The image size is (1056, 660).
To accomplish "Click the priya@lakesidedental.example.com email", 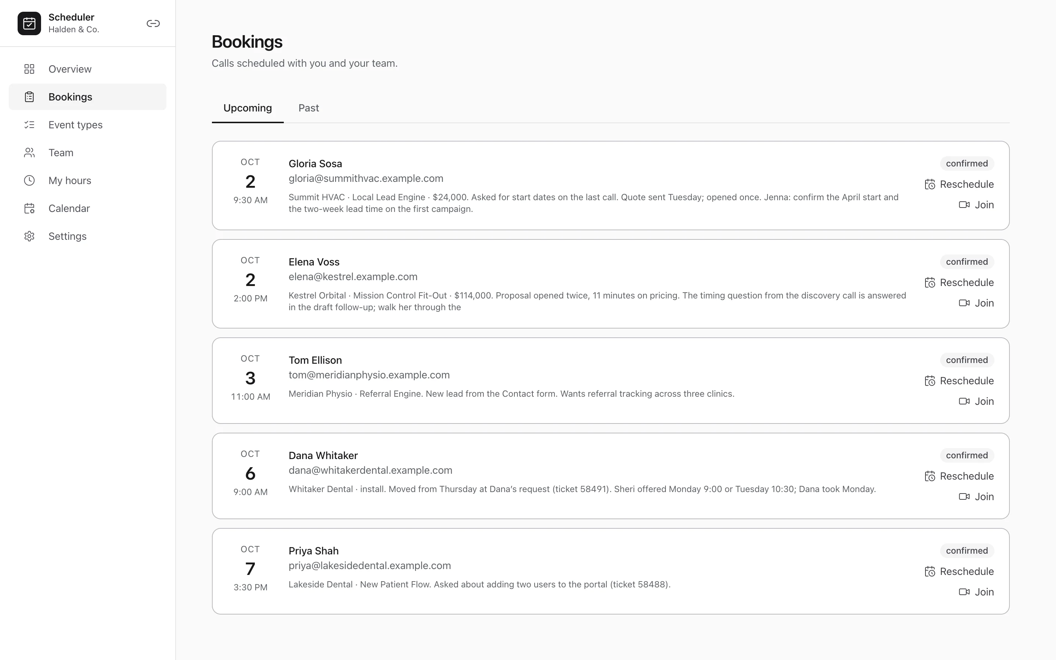I will click(370, 566).
